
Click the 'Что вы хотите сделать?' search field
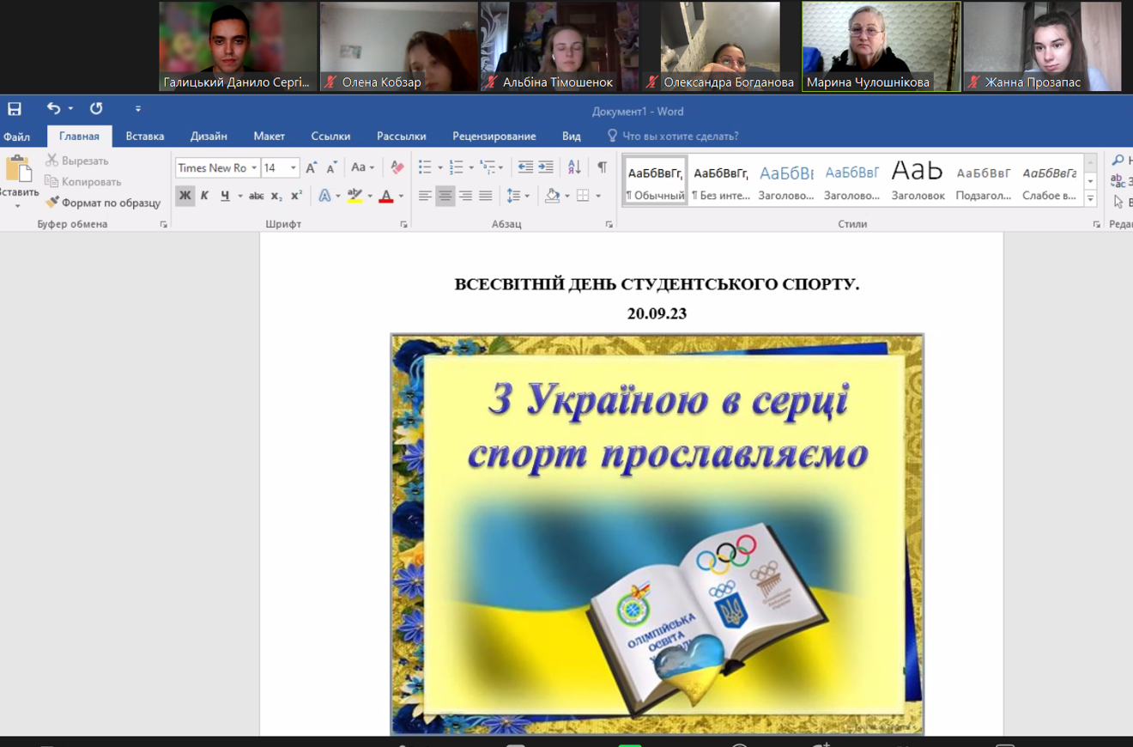[x=672, y=137]
